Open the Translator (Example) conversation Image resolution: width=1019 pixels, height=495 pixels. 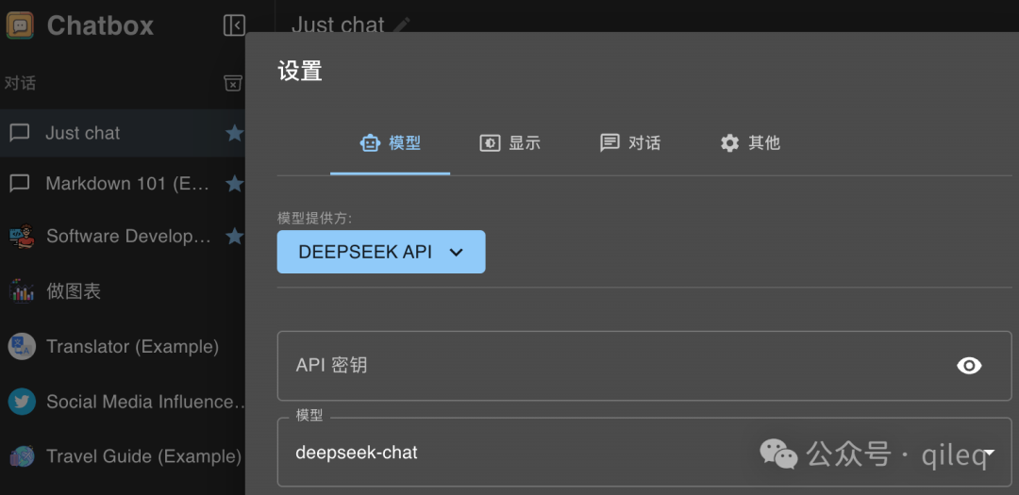click(x=122, y=346)
